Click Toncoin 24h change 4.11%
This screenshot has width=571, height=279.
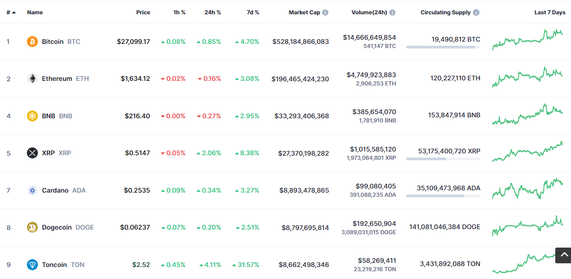210,265
